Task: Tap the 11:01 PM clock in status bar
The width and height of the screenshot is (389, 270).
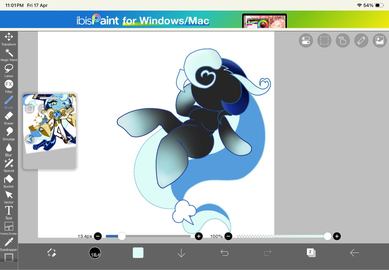Action: pyautogui.click(x=14, y=5)
